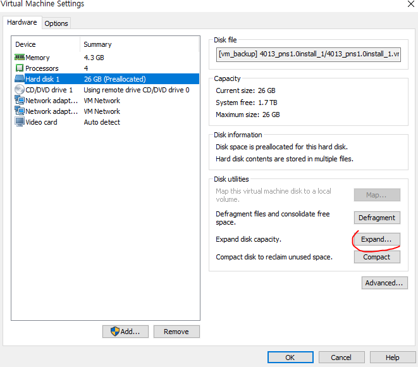Click first Network adapter icon
418x367 pixels.
[20, 100]
